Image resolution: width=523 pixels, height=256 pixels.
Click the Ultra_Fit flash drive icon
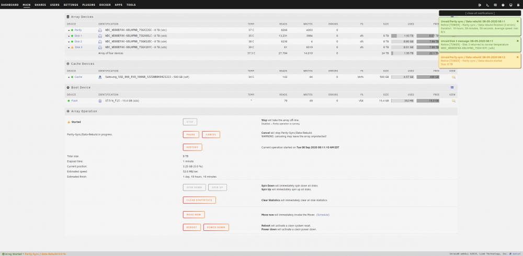point(100,101)
